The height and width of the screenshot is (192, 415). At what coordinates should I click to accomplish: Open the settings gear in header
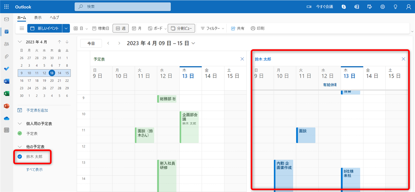click(383, 7)
